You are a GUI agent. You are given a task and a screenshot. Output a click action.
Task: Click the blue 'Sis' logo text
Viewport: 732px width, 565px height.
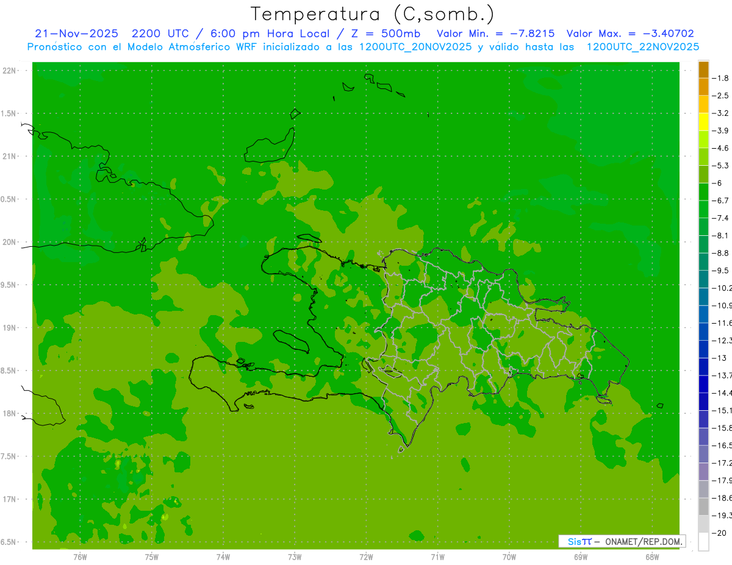(575, 541)
